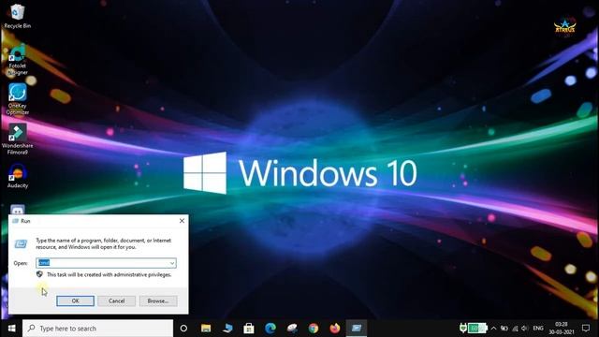Select the Audacity desktop shortcut

18,176
